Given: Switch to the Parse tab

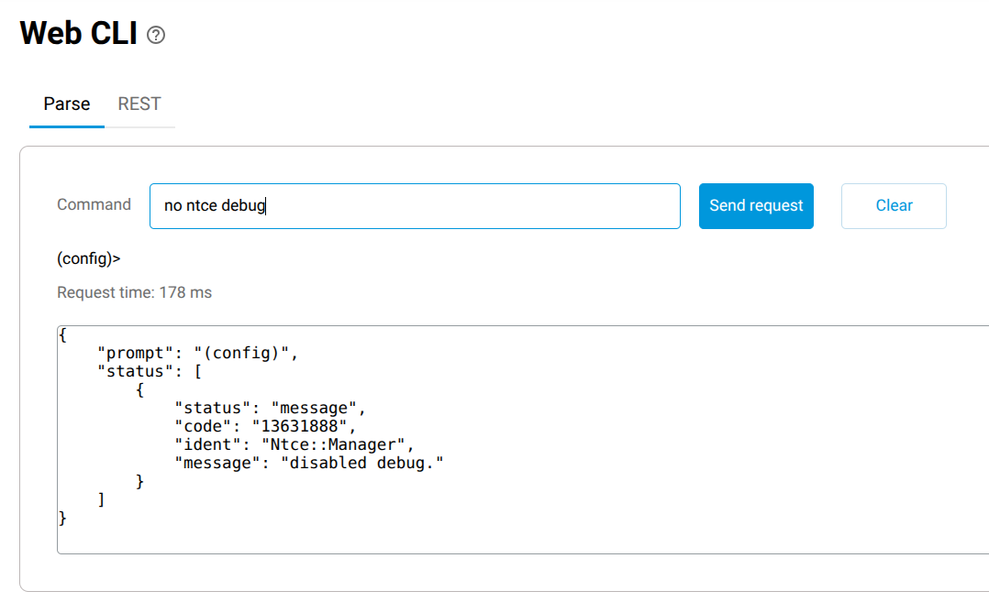Looking at the screenshot, I should [67, 104].
